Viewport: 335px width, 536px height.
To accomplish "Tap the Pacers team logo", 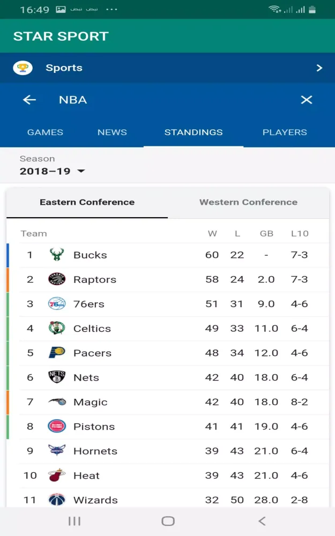I will click(56, 353).
